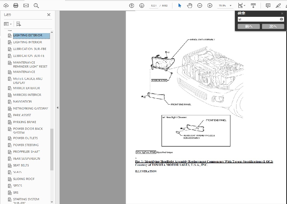Open the POWER STEERING bookmark
287x204 pixels.
coord(26,145)
